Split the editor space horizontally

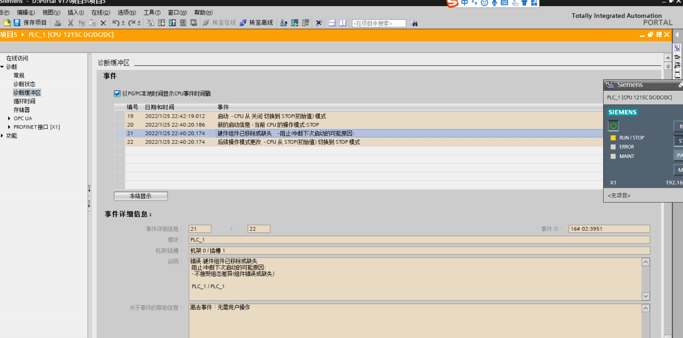[x=332, y=23]
